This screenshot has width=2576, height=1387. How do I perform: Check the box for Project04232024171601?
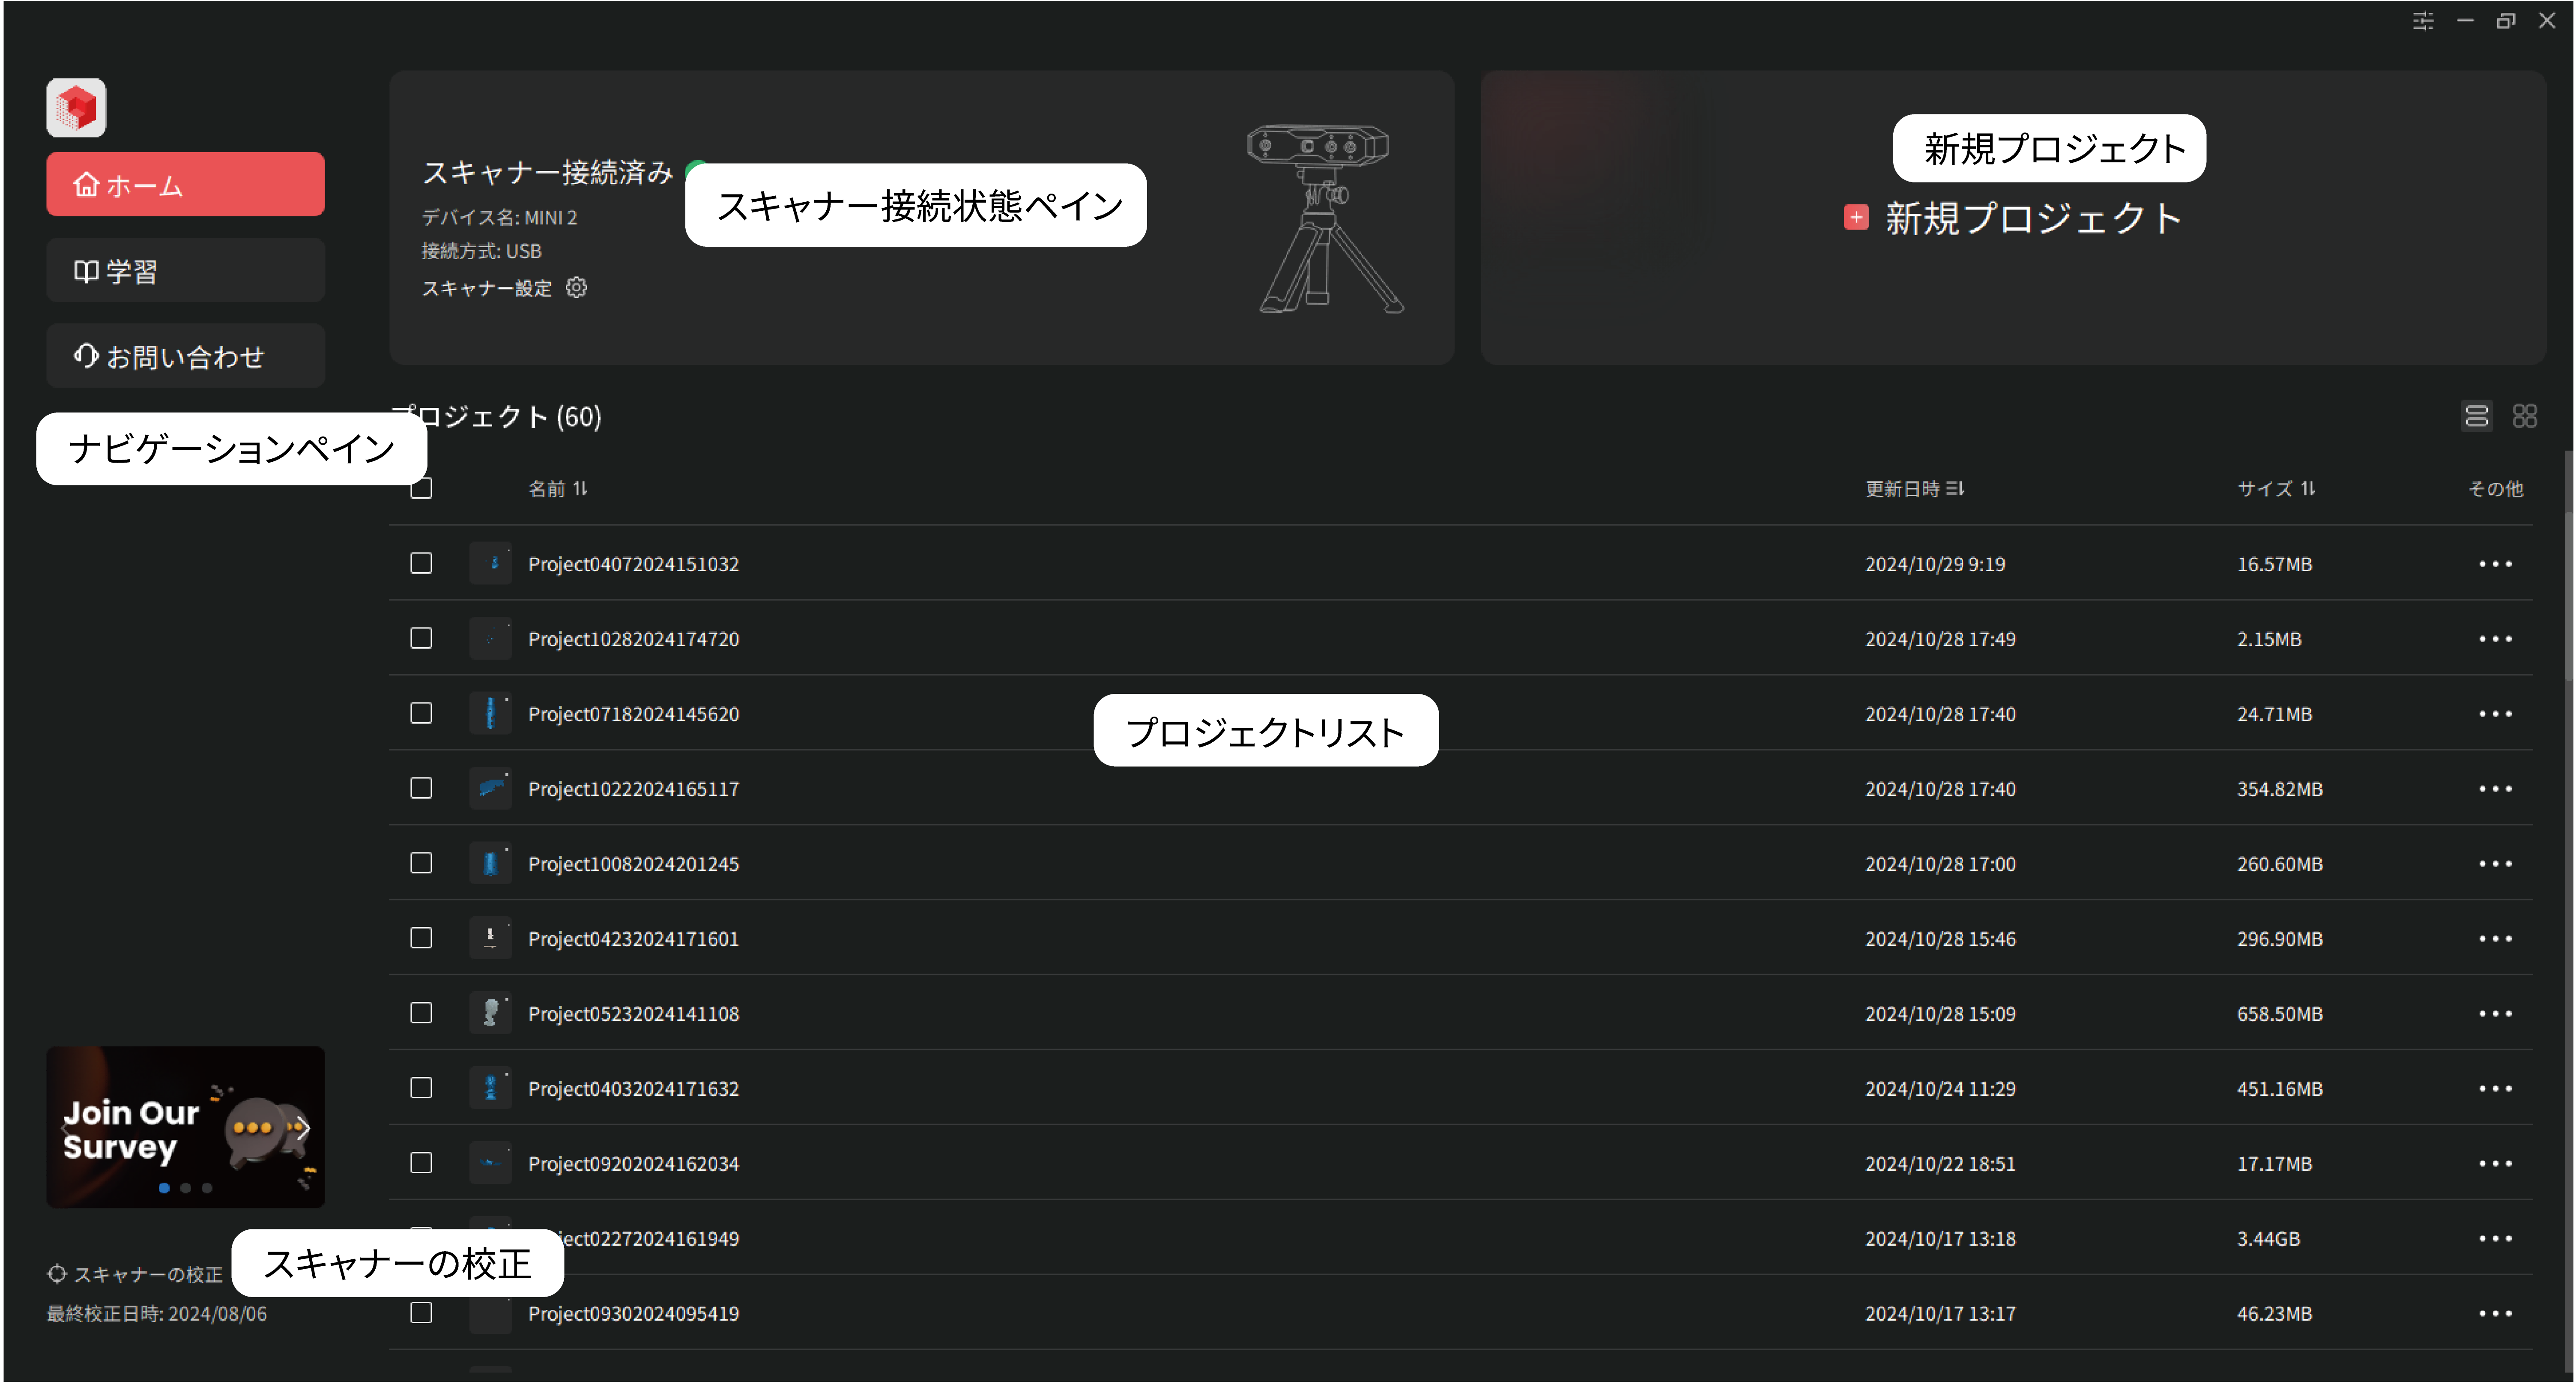421,939
